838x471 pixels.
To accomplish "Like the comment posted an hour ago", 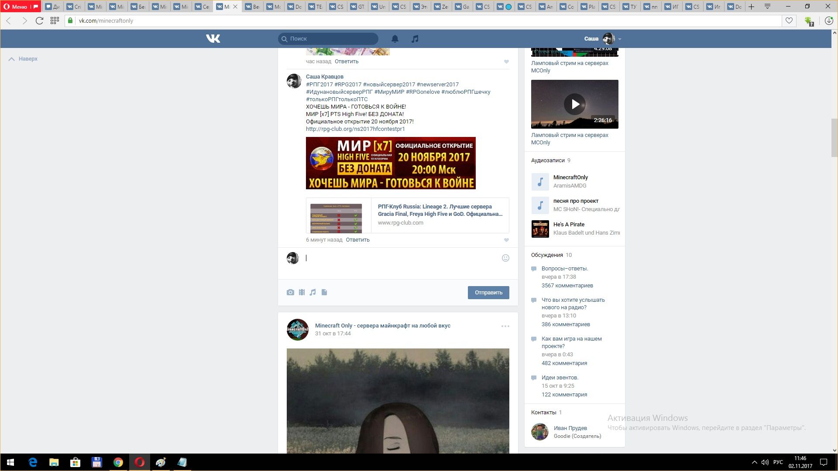I will pos(506,61).
